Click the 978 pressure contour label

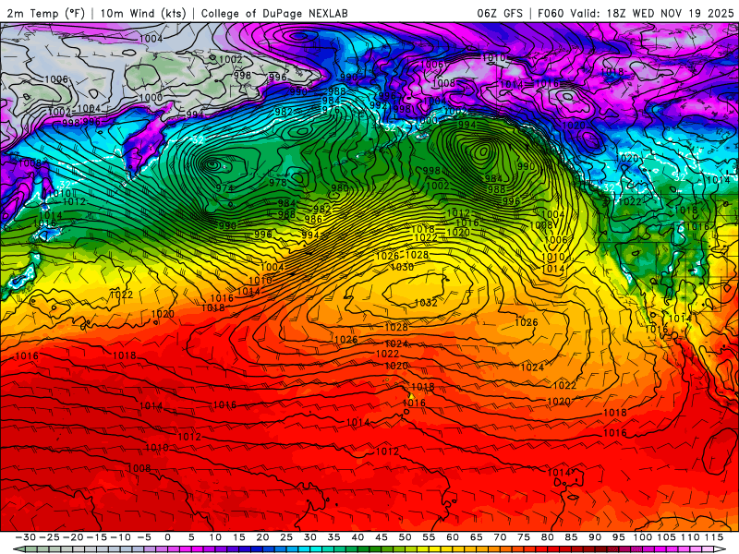click(278, 182)
